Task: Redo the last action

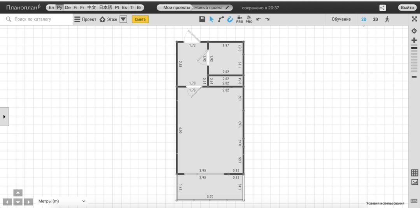Action: point(267,19)
